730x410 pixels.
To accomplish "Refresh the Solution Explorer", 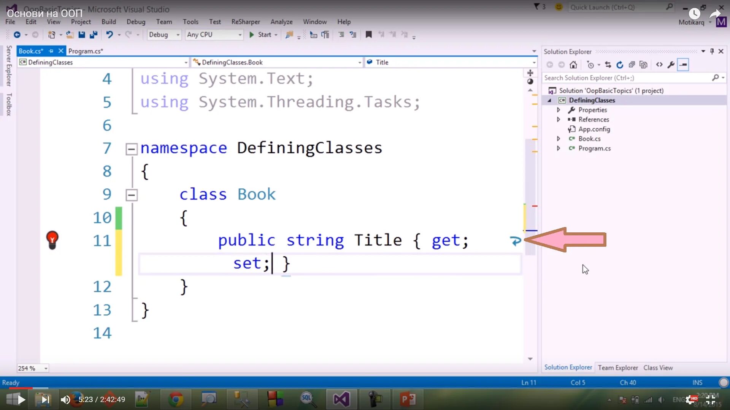I will 620,65.
